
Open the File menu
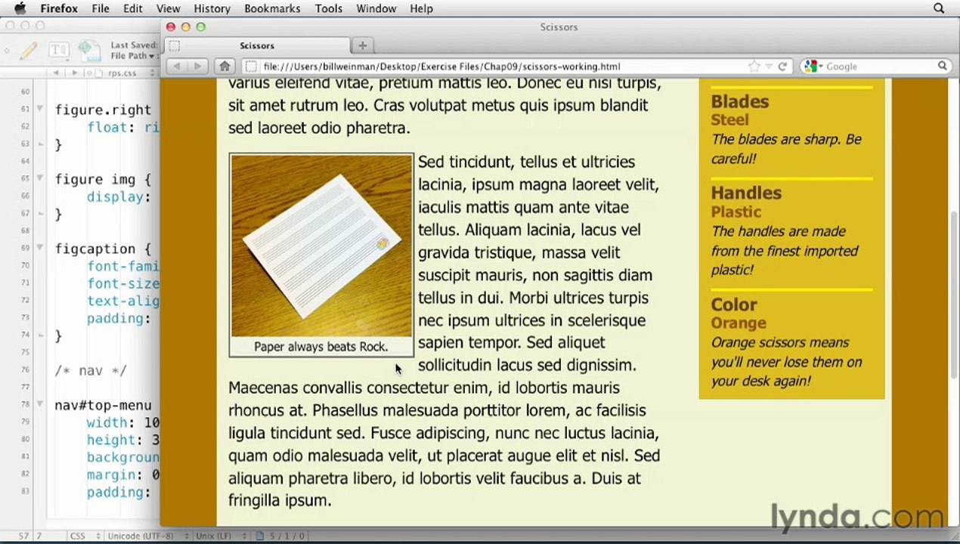[101, 8]
